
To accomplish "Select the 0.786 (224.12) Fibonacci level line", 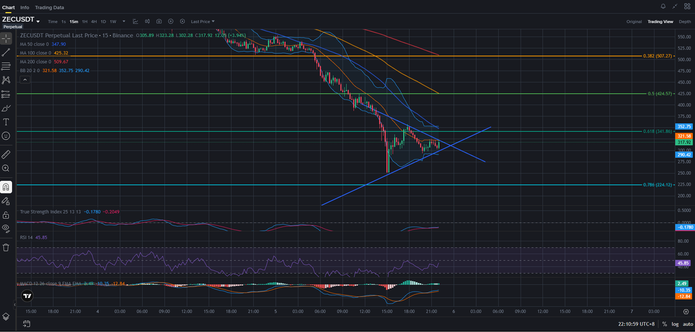I will click(346, 185).
